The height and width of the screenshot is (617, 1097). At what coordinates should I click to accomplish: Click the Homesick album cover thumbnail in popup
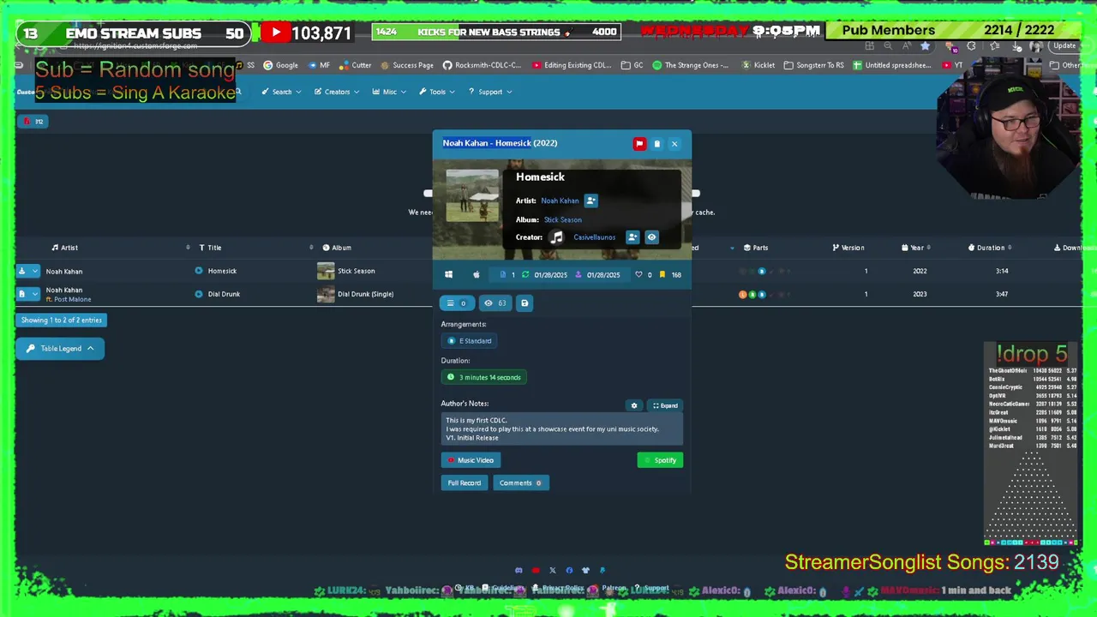click(x=472, y=196)
